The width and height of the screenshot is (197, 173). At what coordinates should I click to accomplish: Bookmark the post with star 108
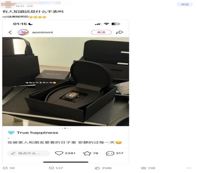pyautogui.click(x=148, y=168)
